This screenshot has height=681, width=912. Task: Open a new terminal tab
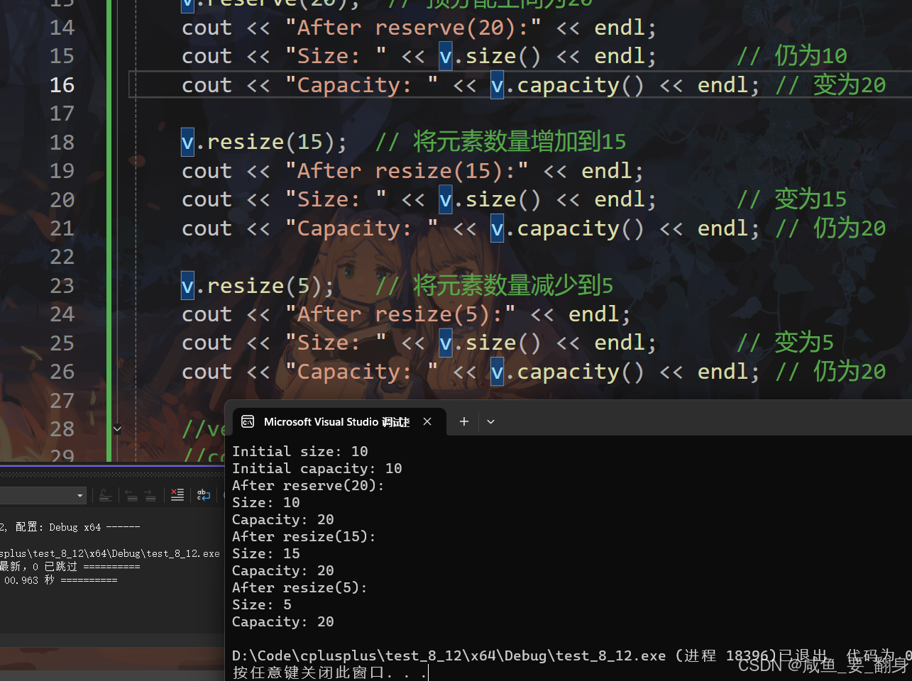(464, 421)
